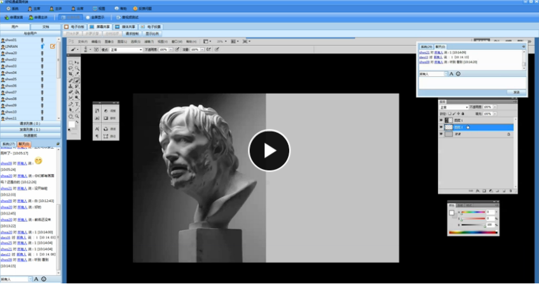Hide Layer 1 using its eye icon
The image size is (539, 298).
coord(441,120)
